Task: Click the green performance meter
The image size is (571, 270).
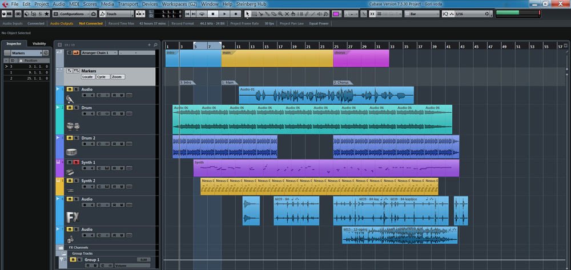Action: pyautogui.click(x=517, y=14)
